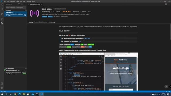Click the errors and warnings status indicator
Viewport: 171px width, 96px height.
tap(3, 91)
